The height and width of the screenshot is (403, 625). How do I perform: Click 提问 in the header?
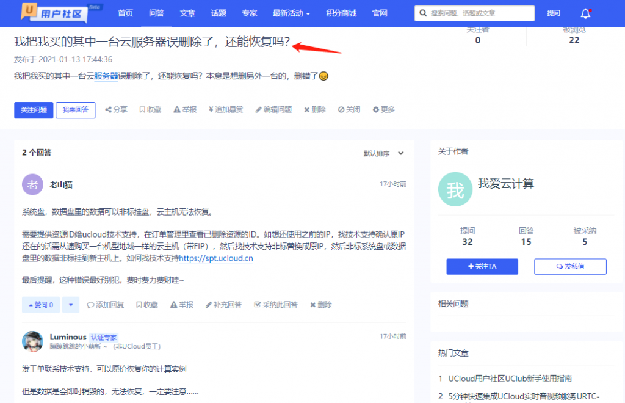coord(553,13)
